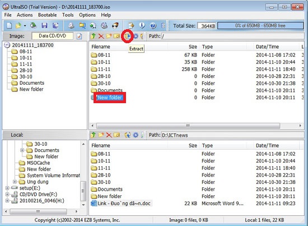Save the image with the floppy disk icon
This screenshot has height=226, width=308.
pos(44,26)
